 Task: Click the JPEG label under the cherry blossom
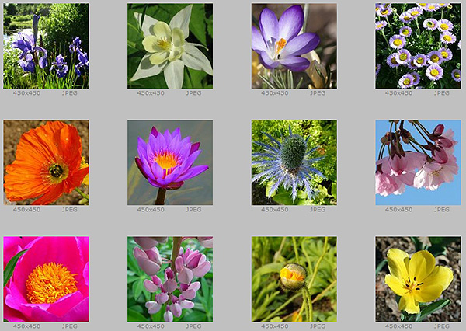441,210
